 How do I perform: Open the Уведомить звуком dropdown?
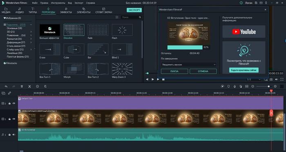tap(189, 65)
